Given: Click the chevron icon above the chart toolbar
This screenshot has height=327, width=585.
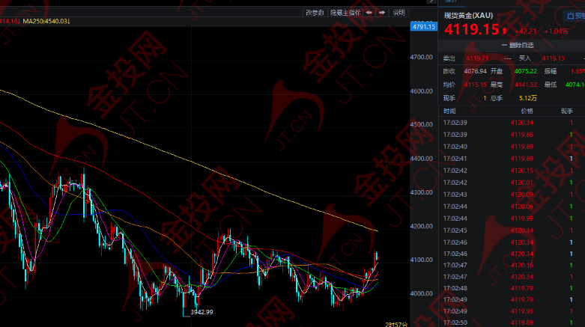Looking at the screenshot, I should tap(431, 1).
